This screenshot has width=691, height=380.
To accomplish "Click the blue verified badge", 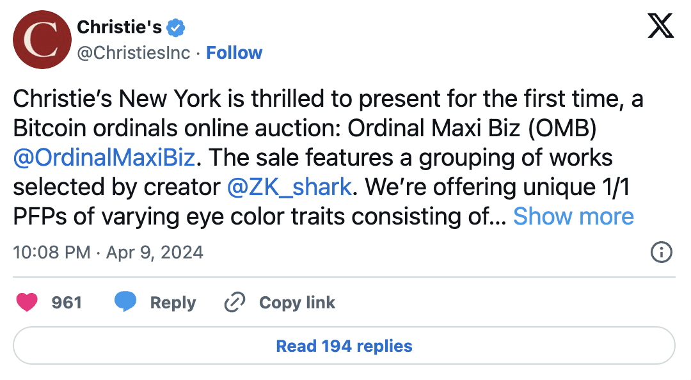I will (176, 27).
